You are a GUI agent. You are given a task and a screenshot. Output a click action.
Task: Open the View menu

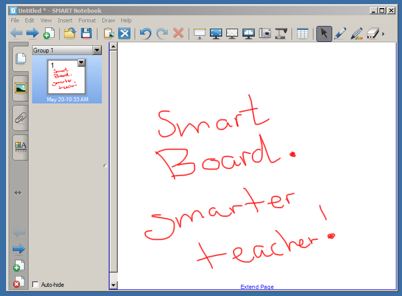[46, 20]
